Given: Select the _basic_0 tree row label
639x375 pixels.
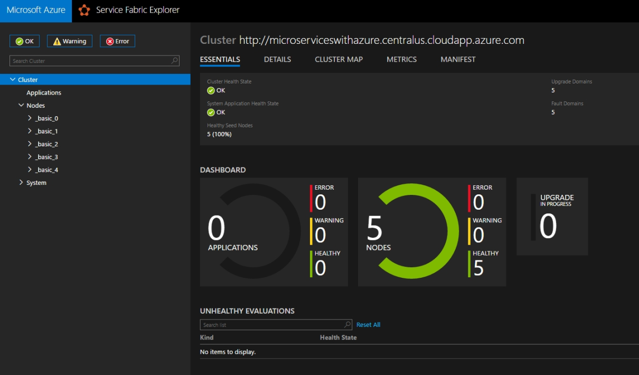Looking at the screenshot, I should [x=46, y=118].
